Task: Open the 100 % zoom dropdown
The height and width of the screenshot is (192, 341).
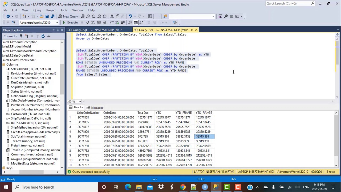Action: pyautogui.click(x=80, y=102)
